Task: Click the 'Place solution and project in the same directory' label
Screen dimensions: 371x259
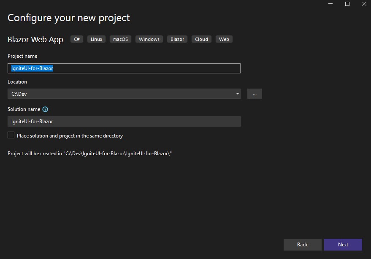Action: pyautogui.click(x=70, y=136)
